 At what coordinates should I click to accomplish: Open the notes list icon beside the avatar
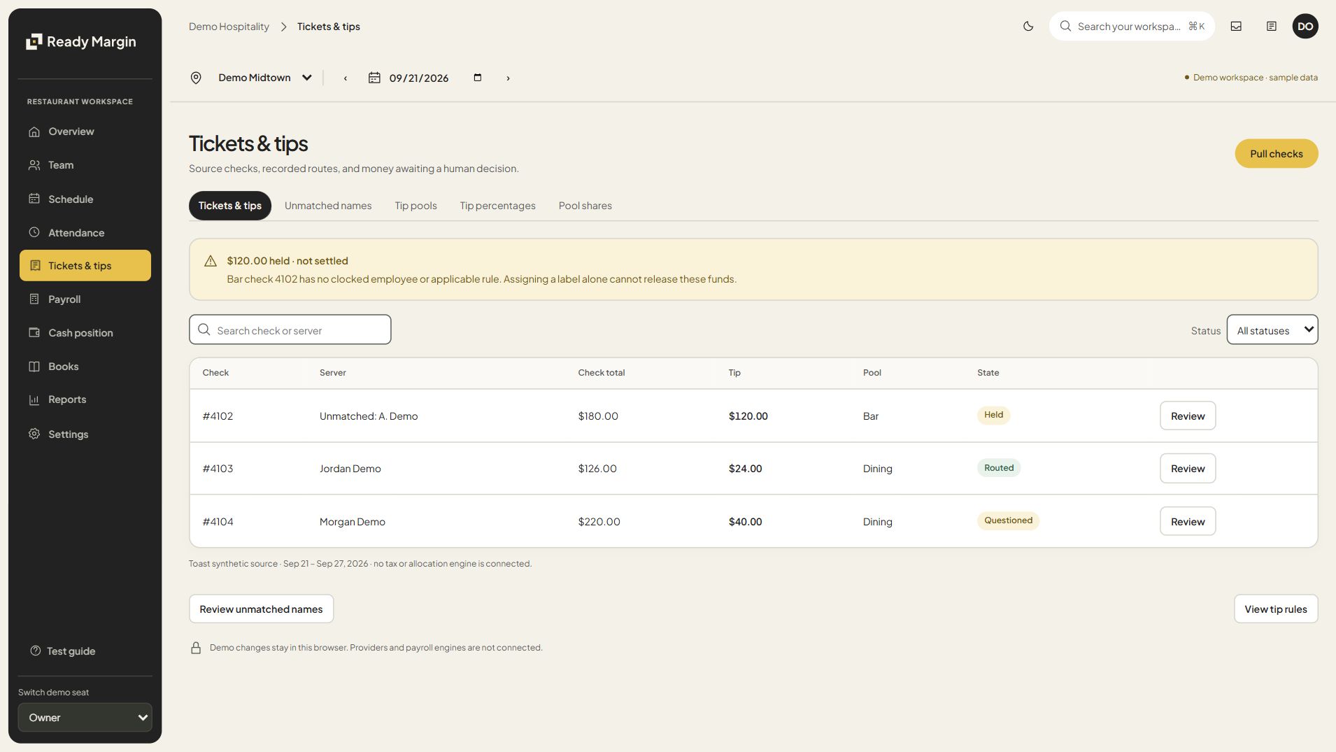[x=1271, y=26]
